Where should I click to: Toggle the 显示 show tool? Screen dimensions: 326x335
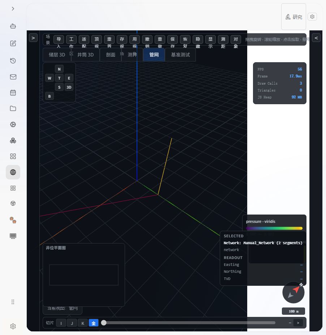(x=210, y=39)
